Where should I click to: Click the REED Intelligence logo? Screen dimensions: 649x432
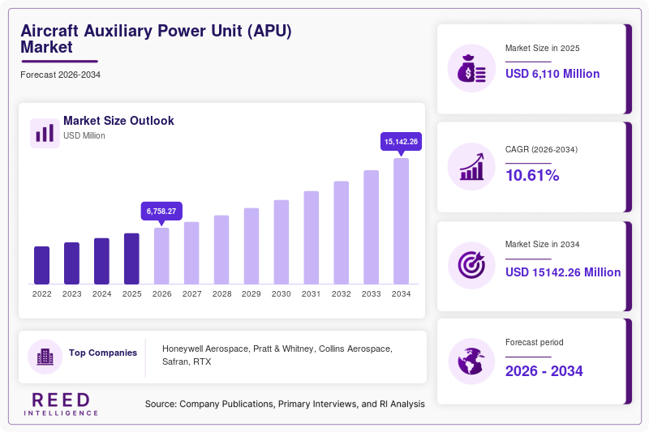click(61, 404)
